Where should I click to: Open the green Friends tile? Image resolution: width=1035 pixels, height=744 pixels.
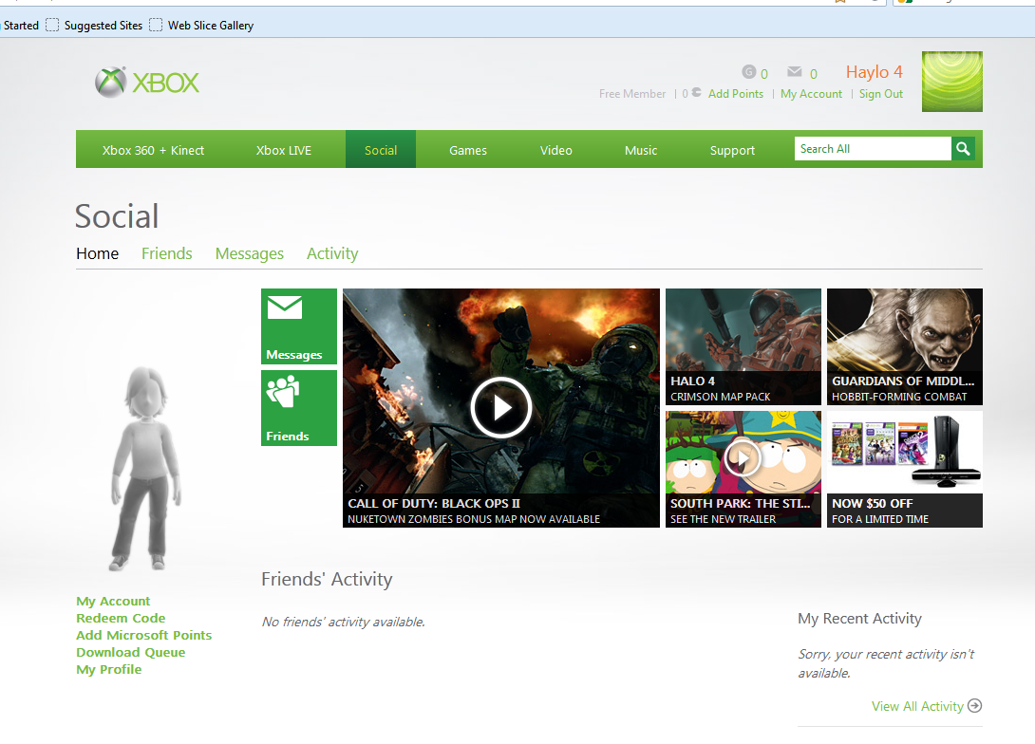299,408
